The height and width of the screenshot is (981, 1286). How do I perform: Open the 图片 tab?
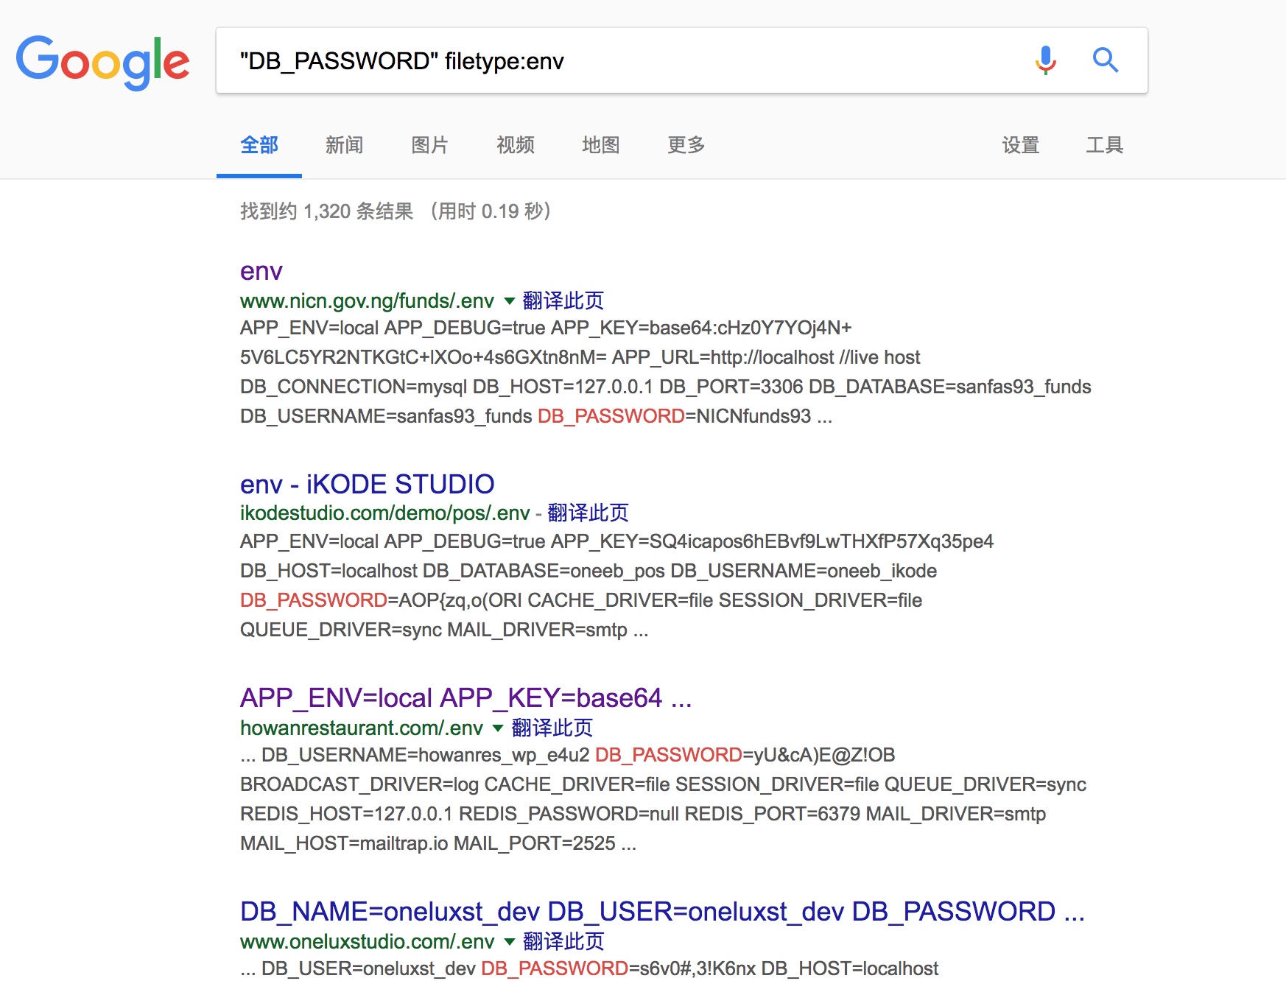(429, 145)
